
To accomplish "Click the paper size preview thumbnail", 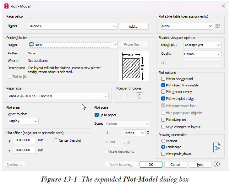I will [134, 66].
